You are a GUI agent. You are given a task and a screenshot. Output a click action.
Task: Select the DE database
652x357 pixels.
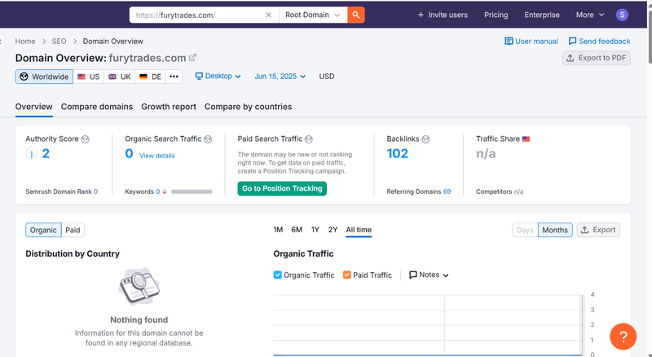(x=151, y=77)
